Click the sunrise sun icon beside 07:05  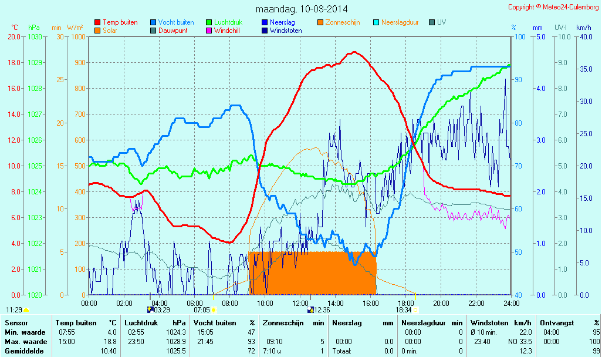coord(214,309)
